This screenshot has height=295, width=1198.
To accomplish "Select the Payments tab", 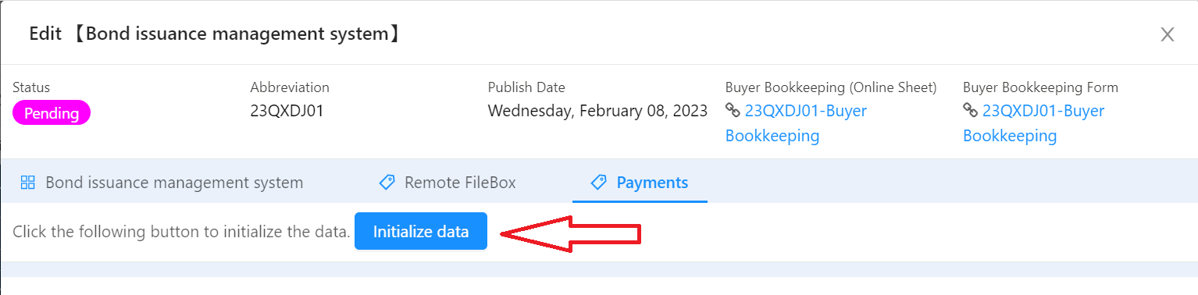I will pyautogui.click(x=640, y=183).
